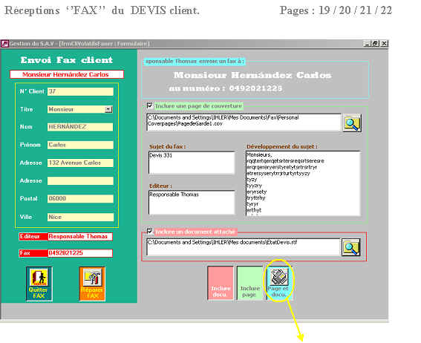Toggle Inclure une page de couverture checkbox
Image resolution: width=421 pixels, height=343 pixels.
(x=149, y=105)
